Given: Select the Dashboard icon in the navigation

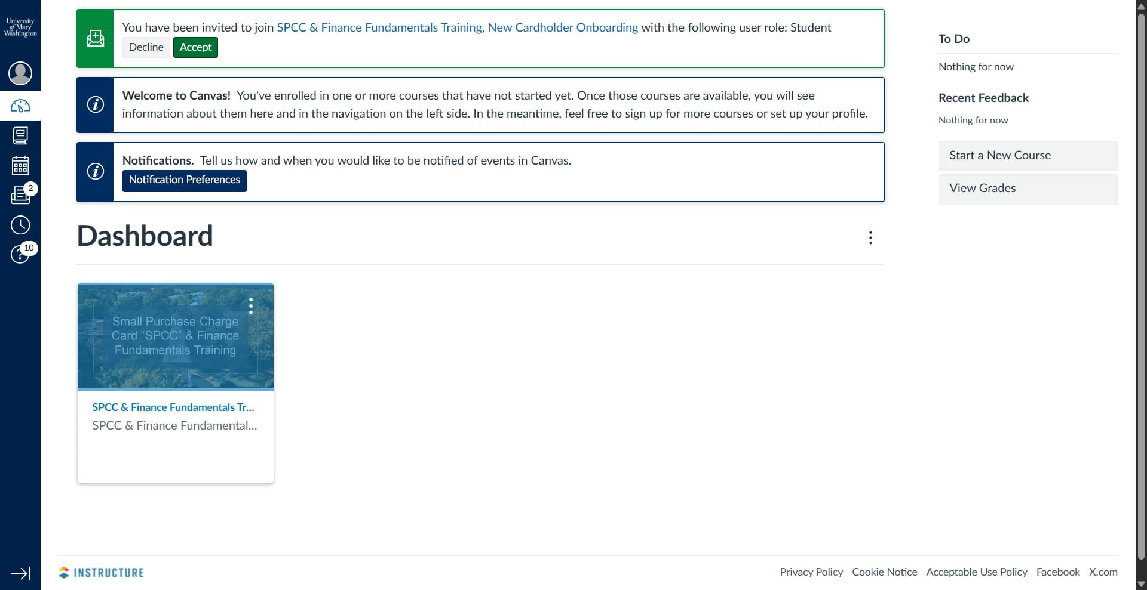Looking at the screenshot, I should [x=20, y=106].
